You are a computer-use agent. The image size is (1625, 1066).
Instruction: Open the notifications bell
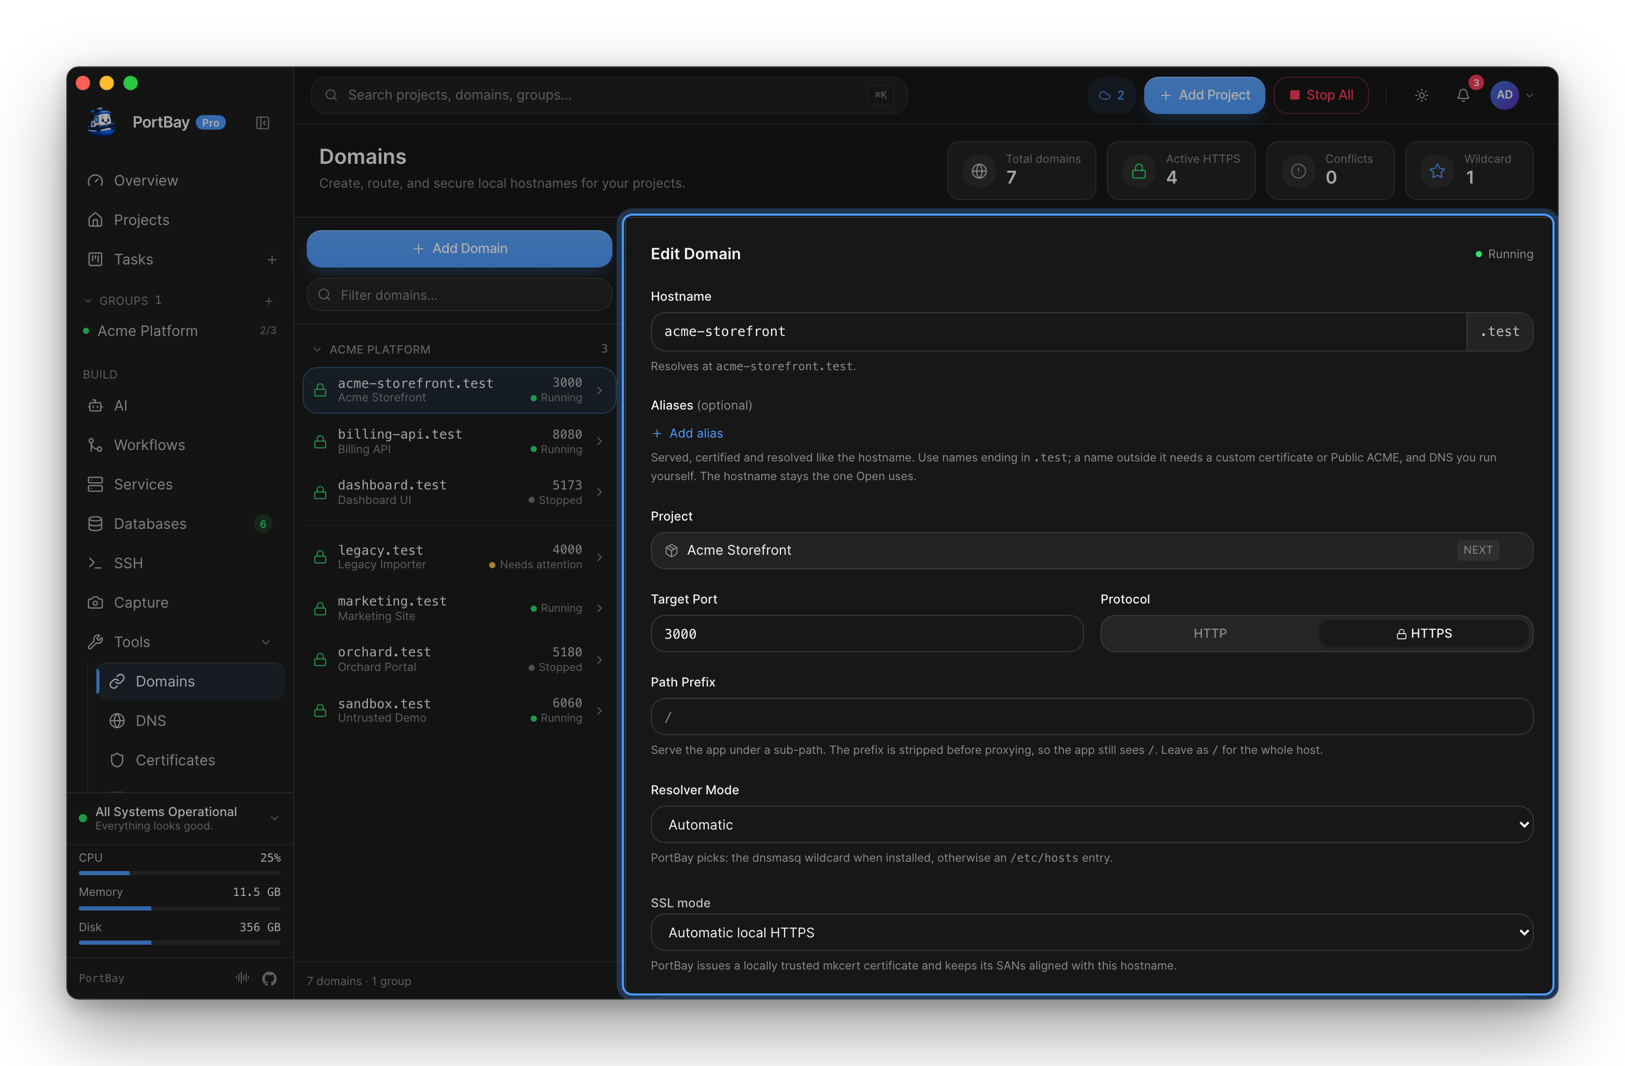1462,96
